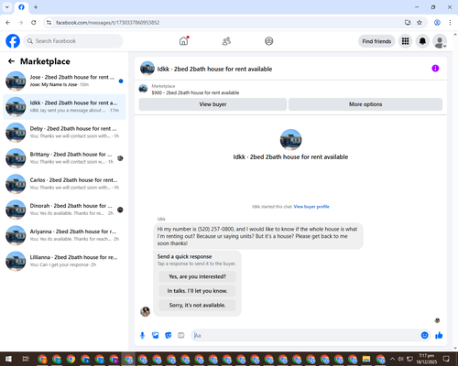The image size is (458, 366).
Task: Open Dinorah's rental conversation
Action: [x=64, y=210]
